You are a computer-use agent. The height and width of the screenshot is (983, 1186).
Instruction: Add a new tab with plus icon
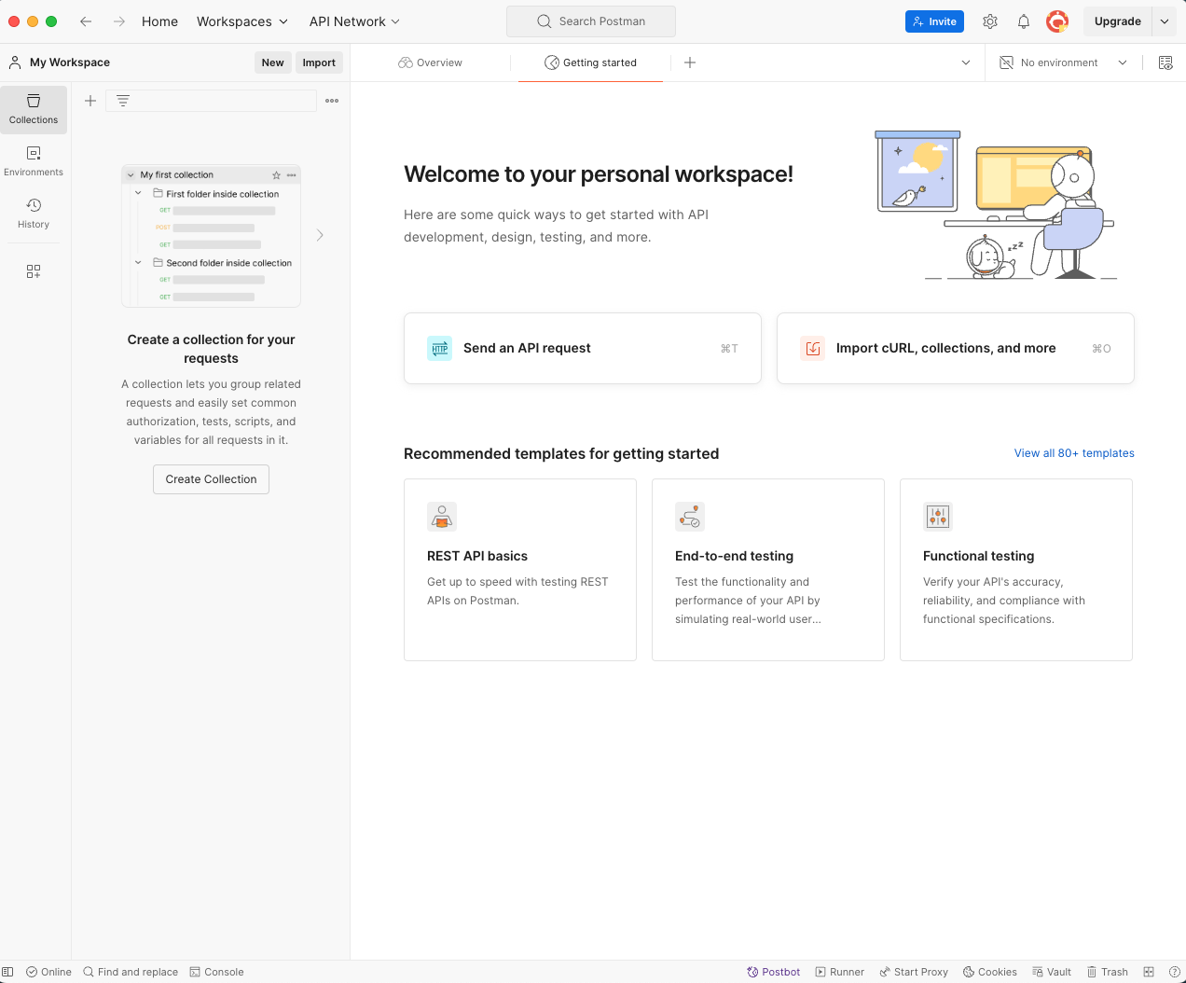click(690, 62)
